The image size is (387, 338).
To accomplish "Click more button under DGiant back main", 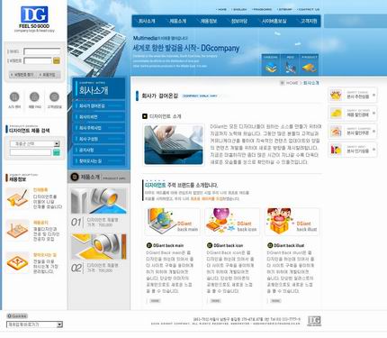I will pyautogui.click(x=155, y=300).
